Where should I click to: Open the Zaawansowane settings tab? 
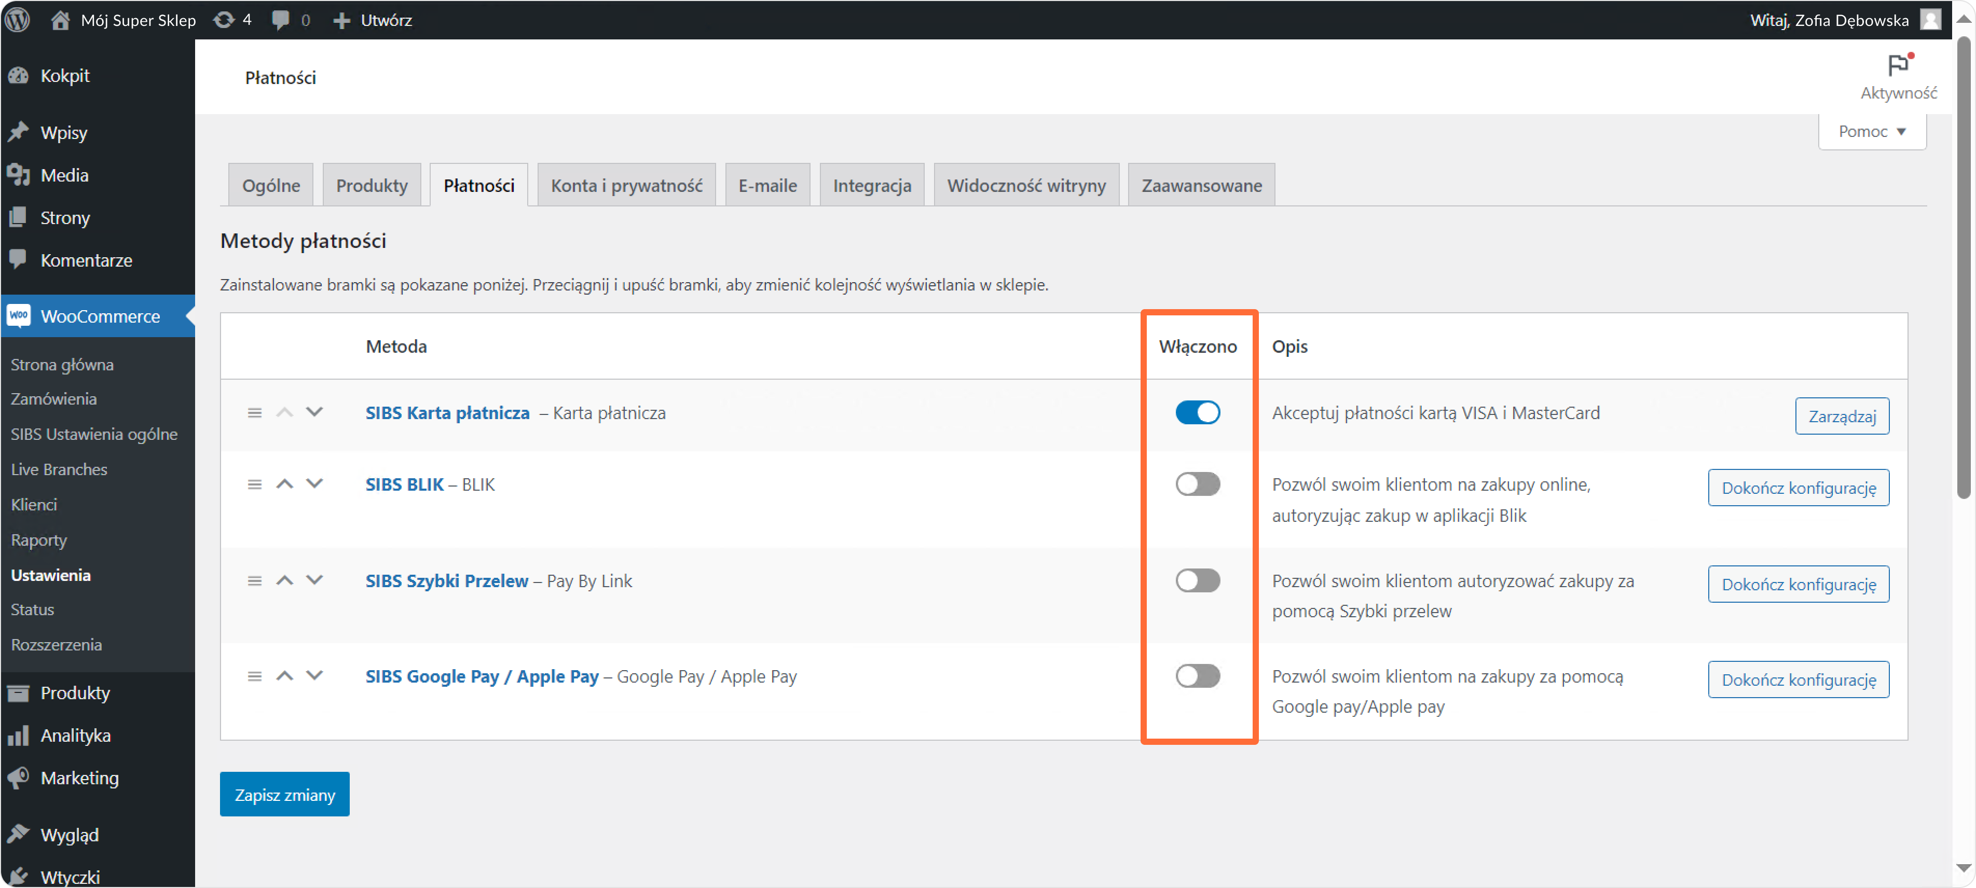pyautogui.click(x=1201, y=186)
